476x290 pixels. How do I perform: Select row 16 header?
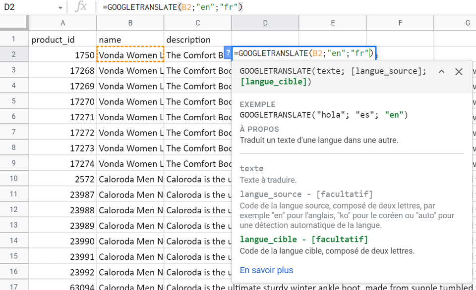pyautogui.click(x=14, y=271)
